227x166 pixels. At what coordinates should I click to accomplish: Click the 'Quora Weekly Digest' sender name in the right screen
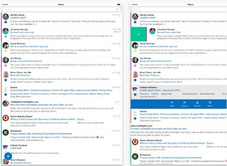[151, 140]
